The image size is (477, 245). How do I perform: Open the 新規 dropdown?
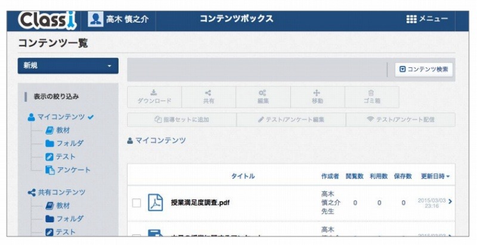click(68, 66)
